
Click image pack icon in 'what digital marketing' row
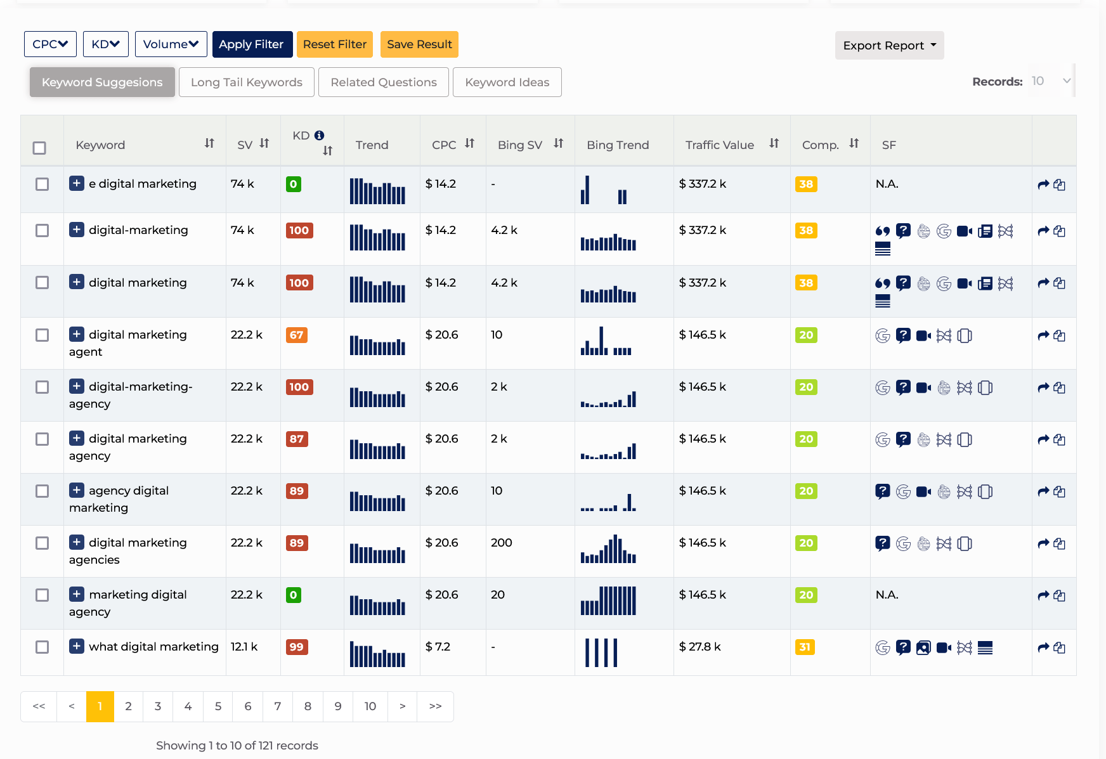pos(923,647)
